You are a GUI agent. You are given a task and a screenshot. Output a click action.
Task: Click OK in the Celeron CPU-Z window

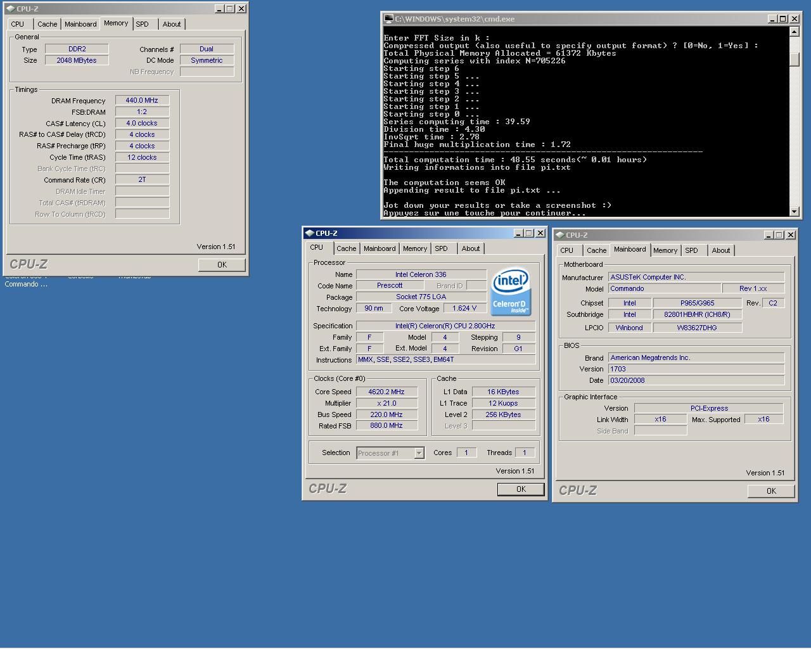coord(521,489)
